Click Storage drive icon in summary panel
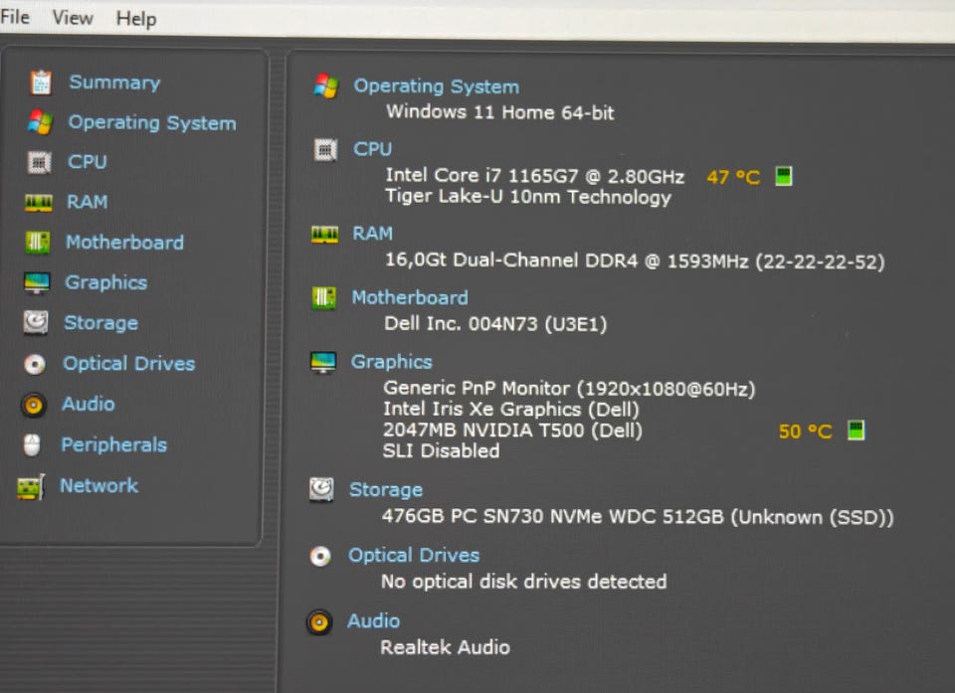The width and height of the screenshot is (955, 693). [321, 489]
